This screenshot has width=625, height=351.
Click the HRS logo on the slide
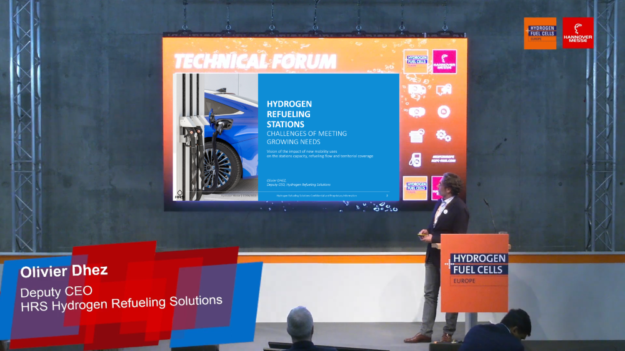(179, 195)
